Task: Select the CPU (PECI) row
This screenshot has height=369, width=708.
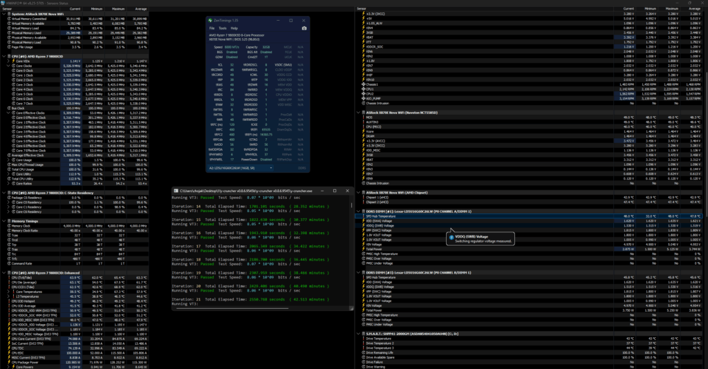Action: click(529, 126)
